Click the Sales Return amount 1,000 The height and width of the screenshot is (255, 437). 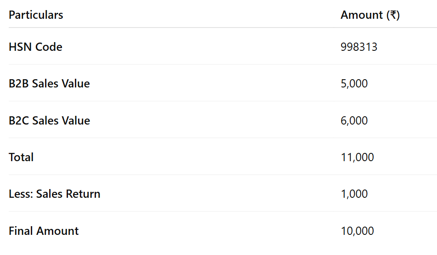354,194
